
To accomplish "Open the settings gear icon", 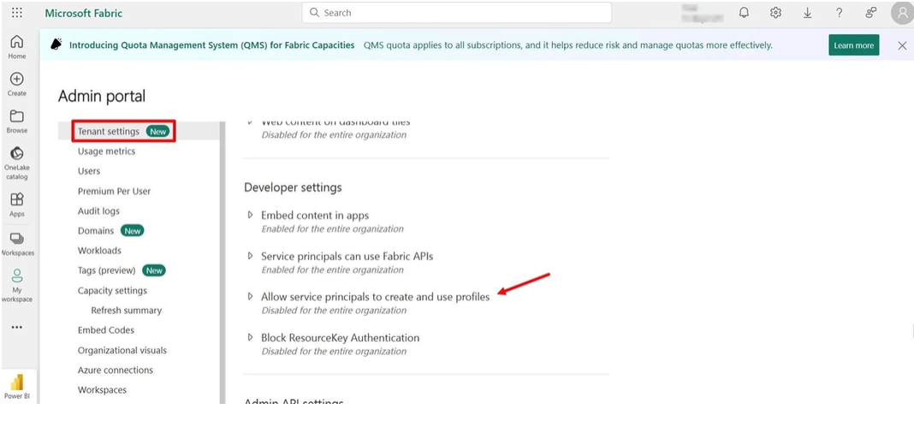I will [775, 13].
